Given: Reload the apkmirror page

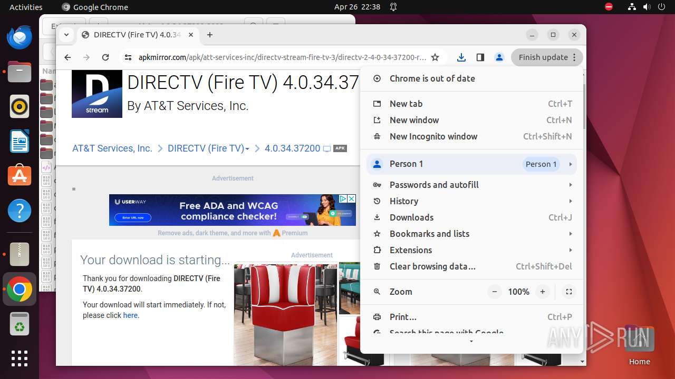Looking at the screenshot, I should coord(105,57).
